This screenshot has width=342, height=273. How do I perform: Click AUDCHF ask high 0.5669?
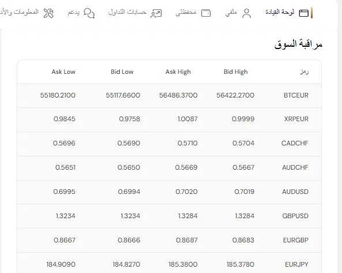[186, 167]
